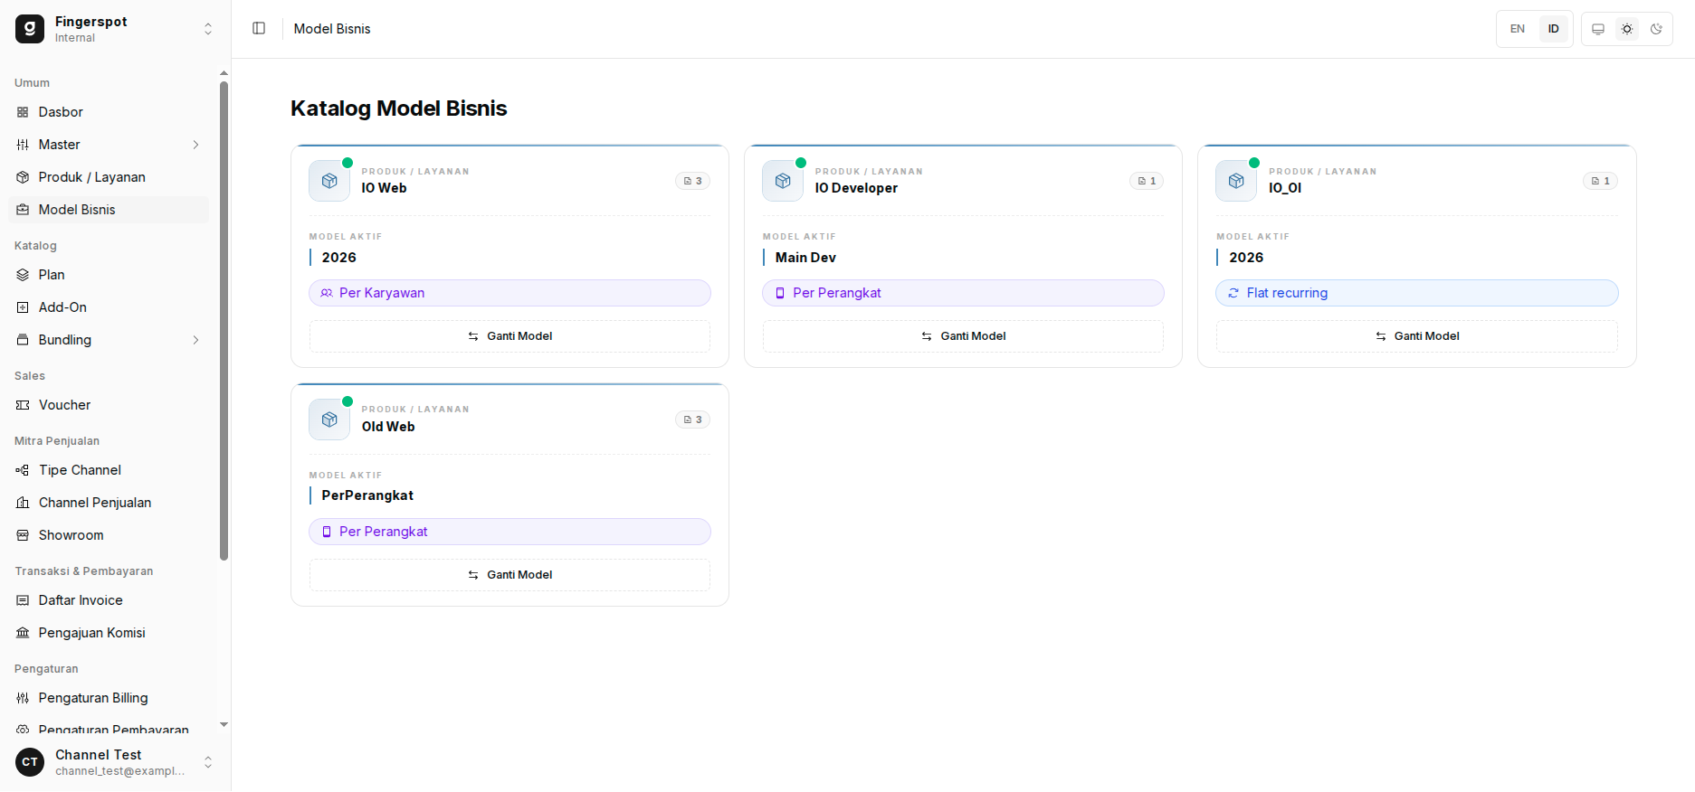Open Tipe Channel in the sidebar

109,470
